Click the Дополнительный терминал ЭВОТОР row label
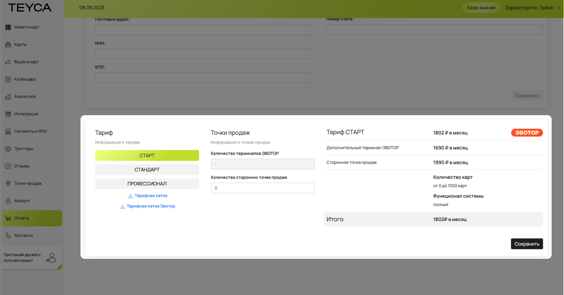This screenshot has height=295, width=564. click(x=362, y=148)
